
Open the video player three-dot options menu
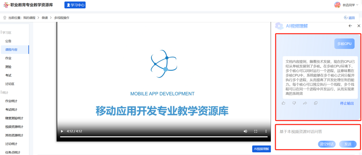(x=266, y=131)
